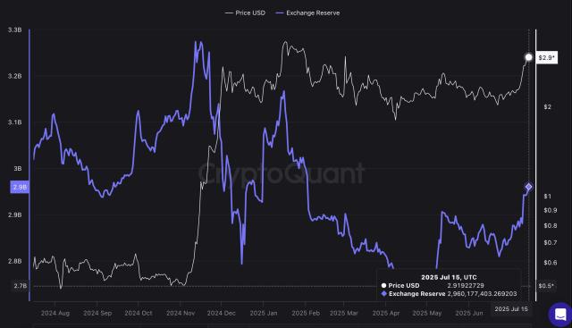
Task: Select 2024 Aug on the time axis
Action: click(55, 313)
